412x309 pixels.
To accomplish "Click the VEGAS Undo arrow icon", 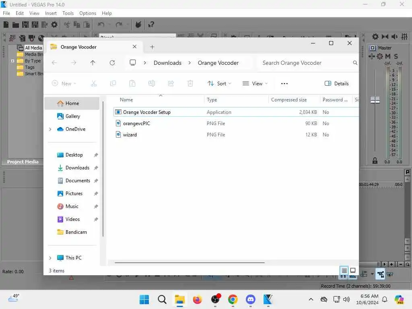I will coord(101,25).
